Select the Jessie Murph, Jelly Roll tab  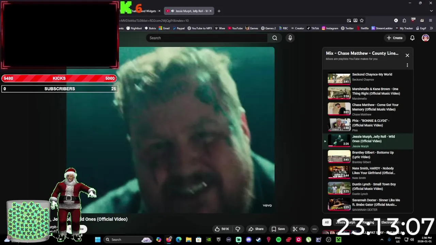(x=189, y=11)
